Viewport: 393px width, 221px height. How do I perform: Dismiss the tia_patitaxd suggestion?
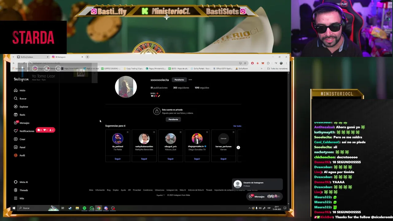127,132
